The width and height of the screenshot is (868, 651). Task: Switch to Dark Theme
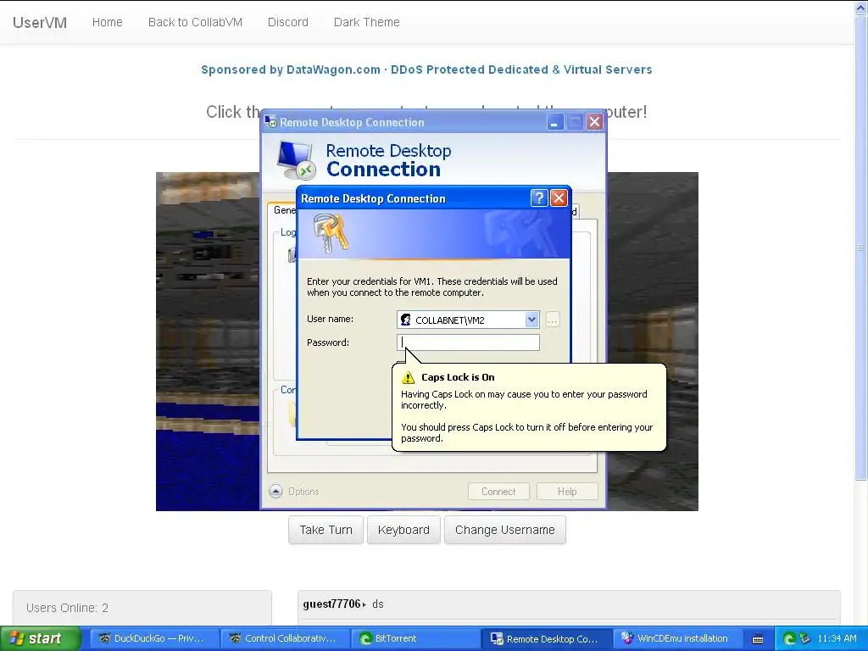tap(366, 22)
